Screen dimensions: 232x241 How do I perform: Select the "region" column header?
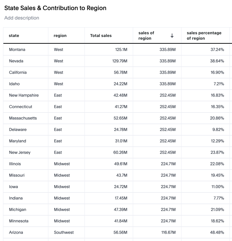60,36
